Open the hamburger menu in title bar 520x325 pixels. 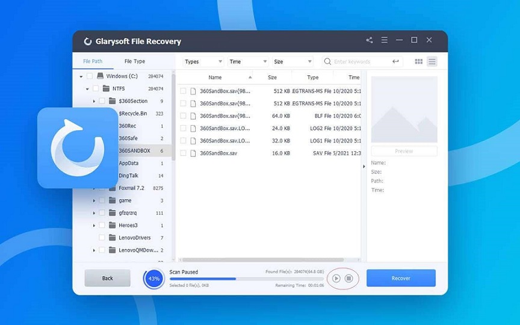[385, 40]
